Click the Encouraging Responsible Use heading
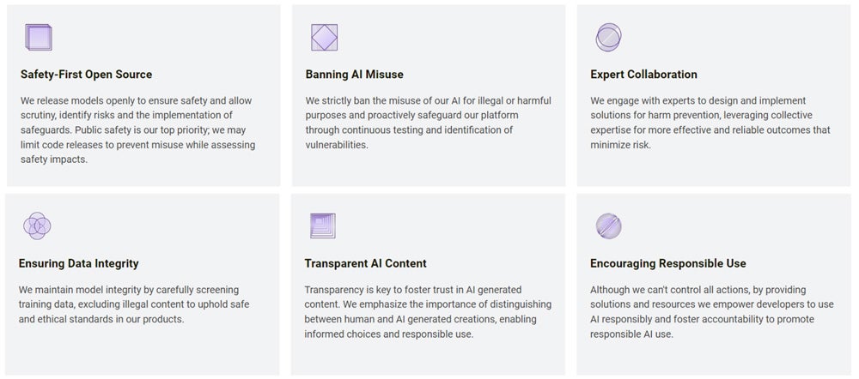This screenshot has height=379, width=859. (667, 263)
